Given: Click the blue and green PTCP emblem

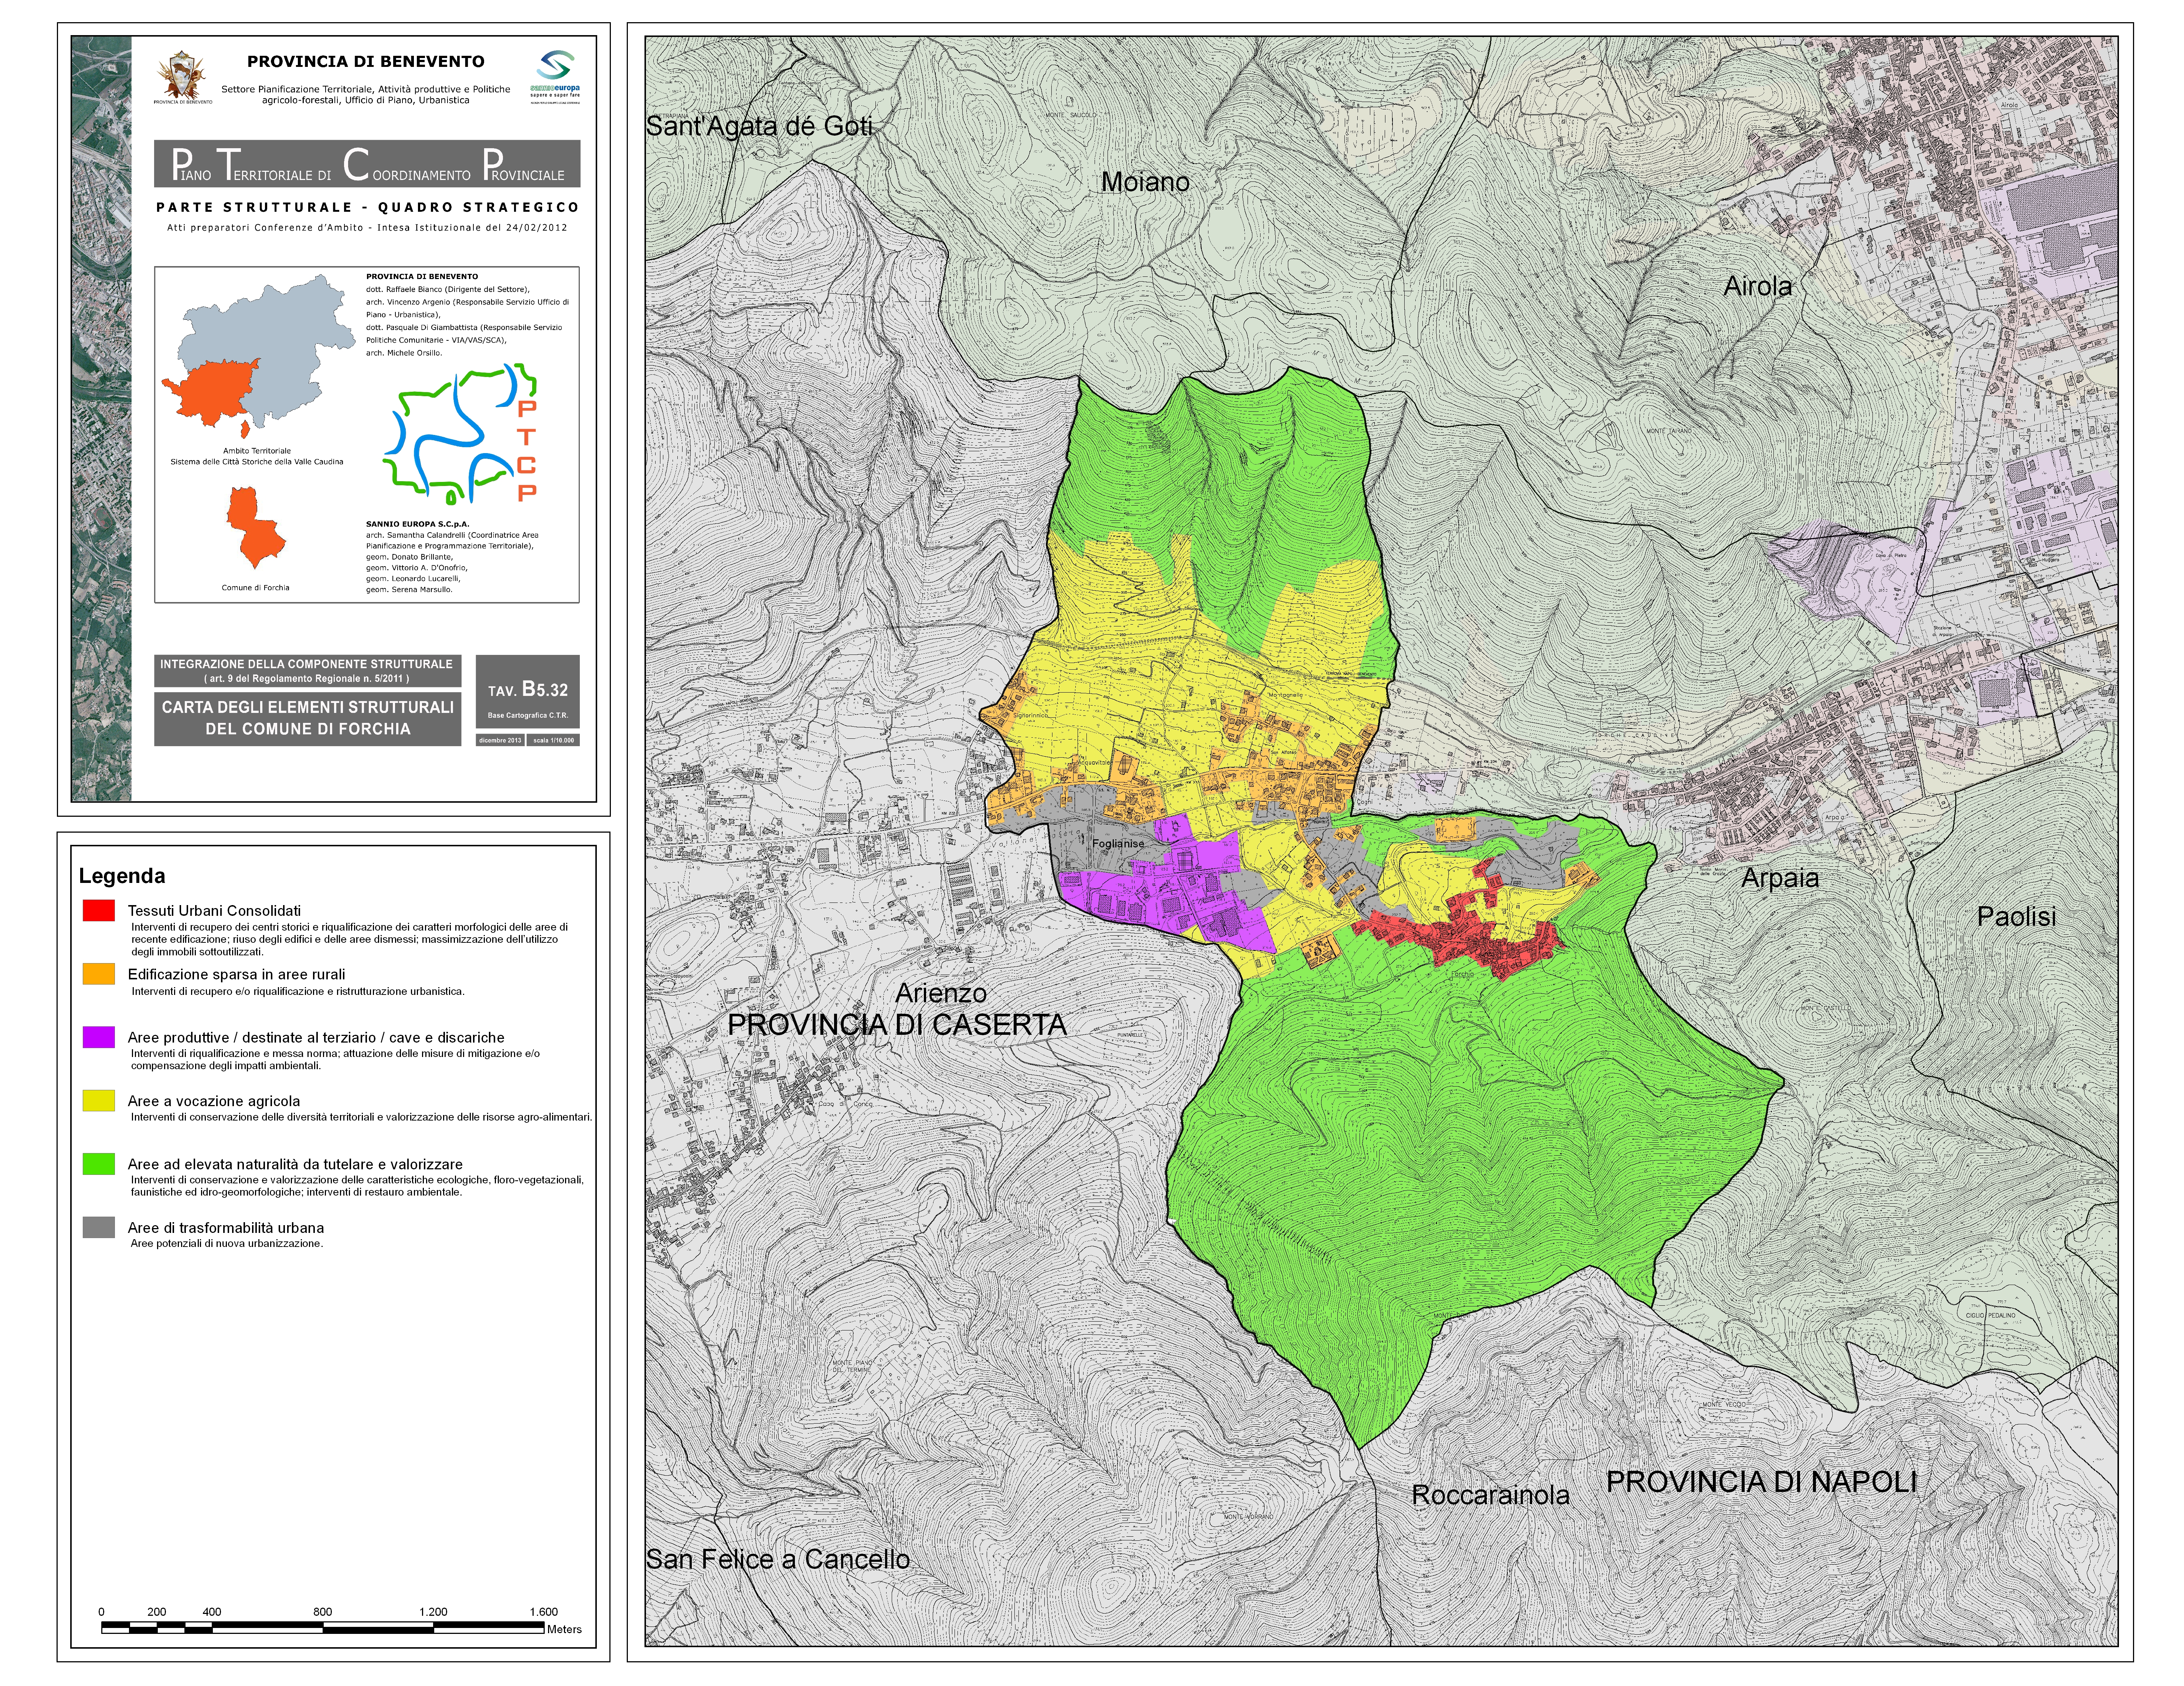Looking at the screenshot, I should [x=460, y=433].
